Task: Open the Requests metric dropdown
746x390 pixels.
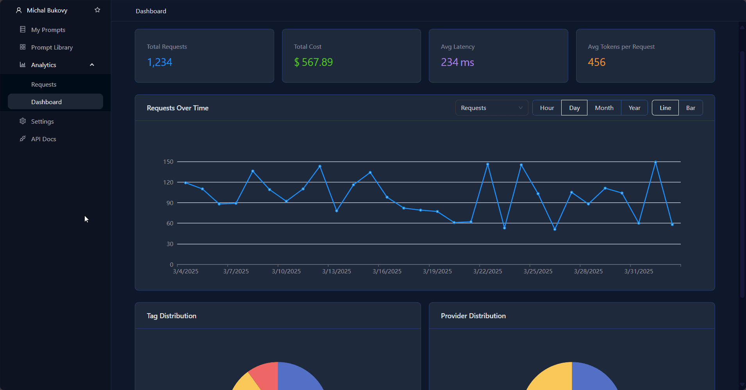Action: click(x=492, y=108)
